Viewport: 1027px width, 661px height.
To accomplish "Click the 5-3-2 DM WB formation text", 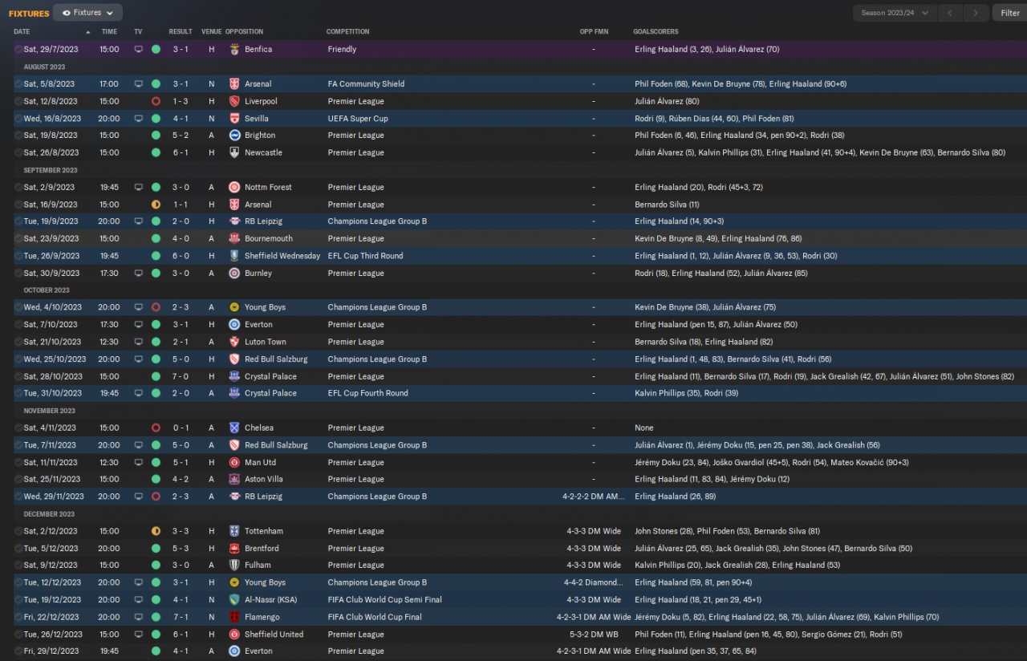I will (x=594, y=635).
